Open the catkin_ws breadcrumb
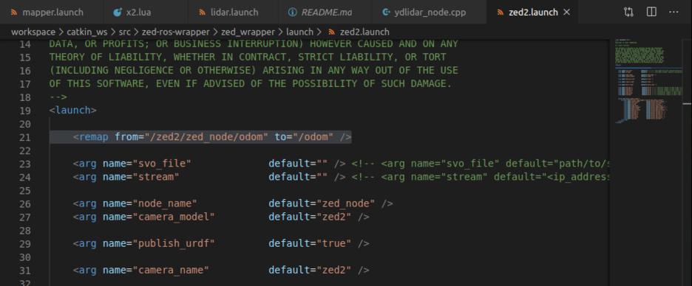This screenshot has height=286, width=692. coord(87,32)
